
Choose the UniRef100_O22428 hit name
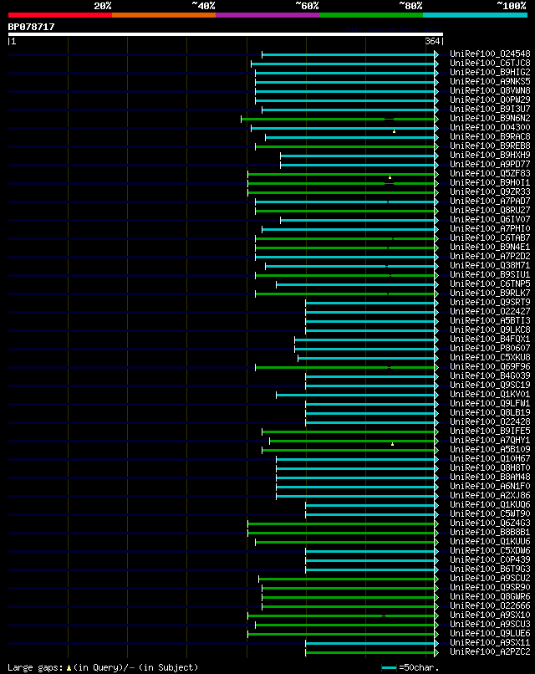point(490,421)
